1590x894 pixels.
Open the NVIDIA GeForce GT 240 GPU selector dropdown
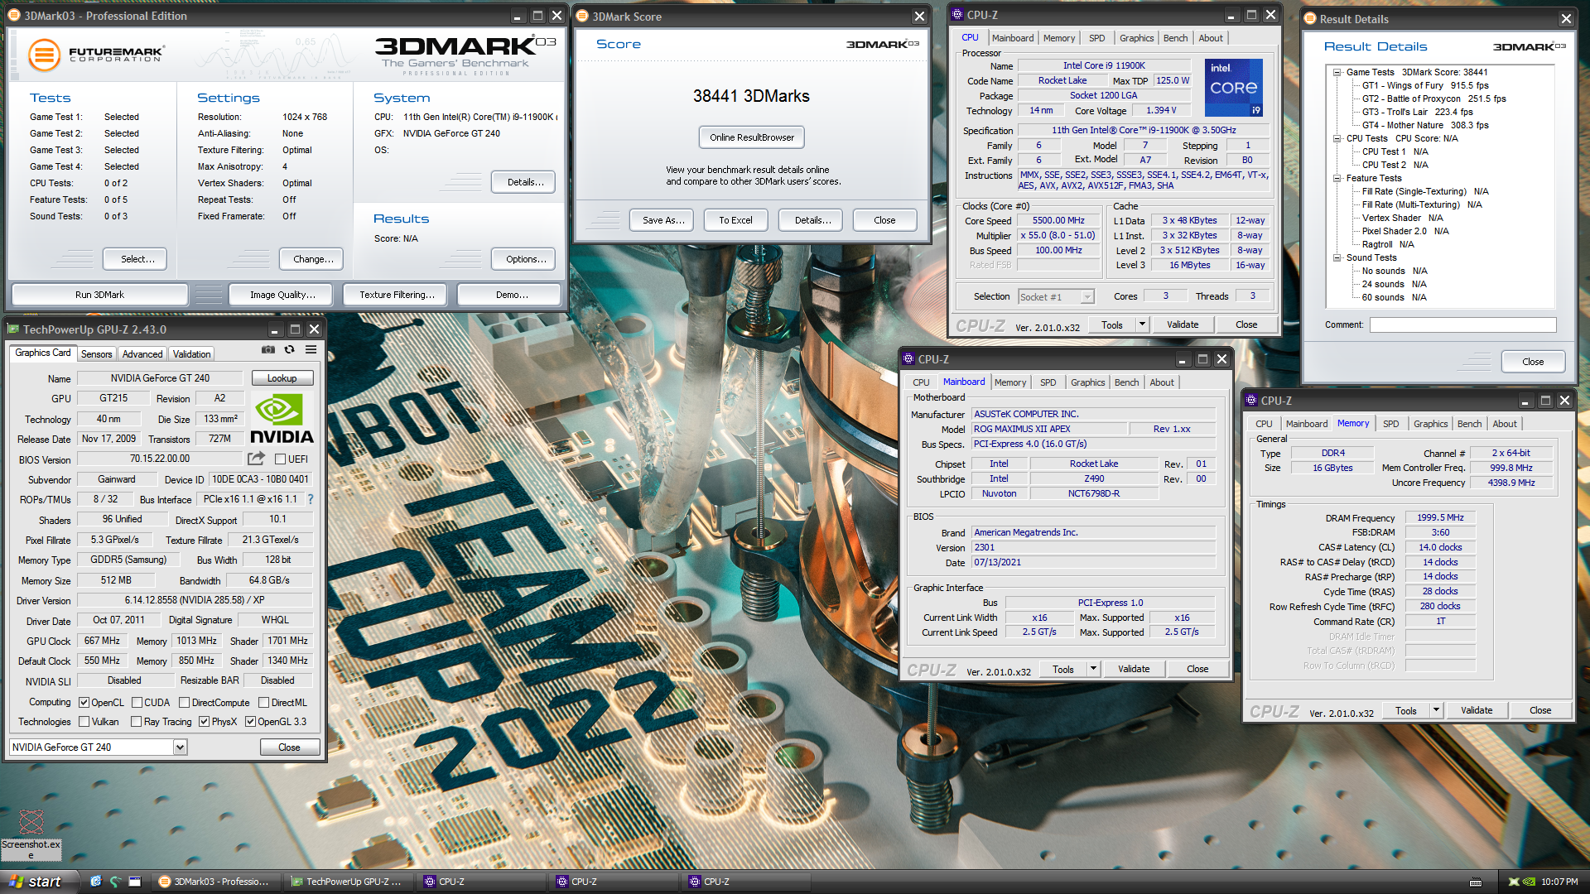pyautogui.click(x=180, y=747)
